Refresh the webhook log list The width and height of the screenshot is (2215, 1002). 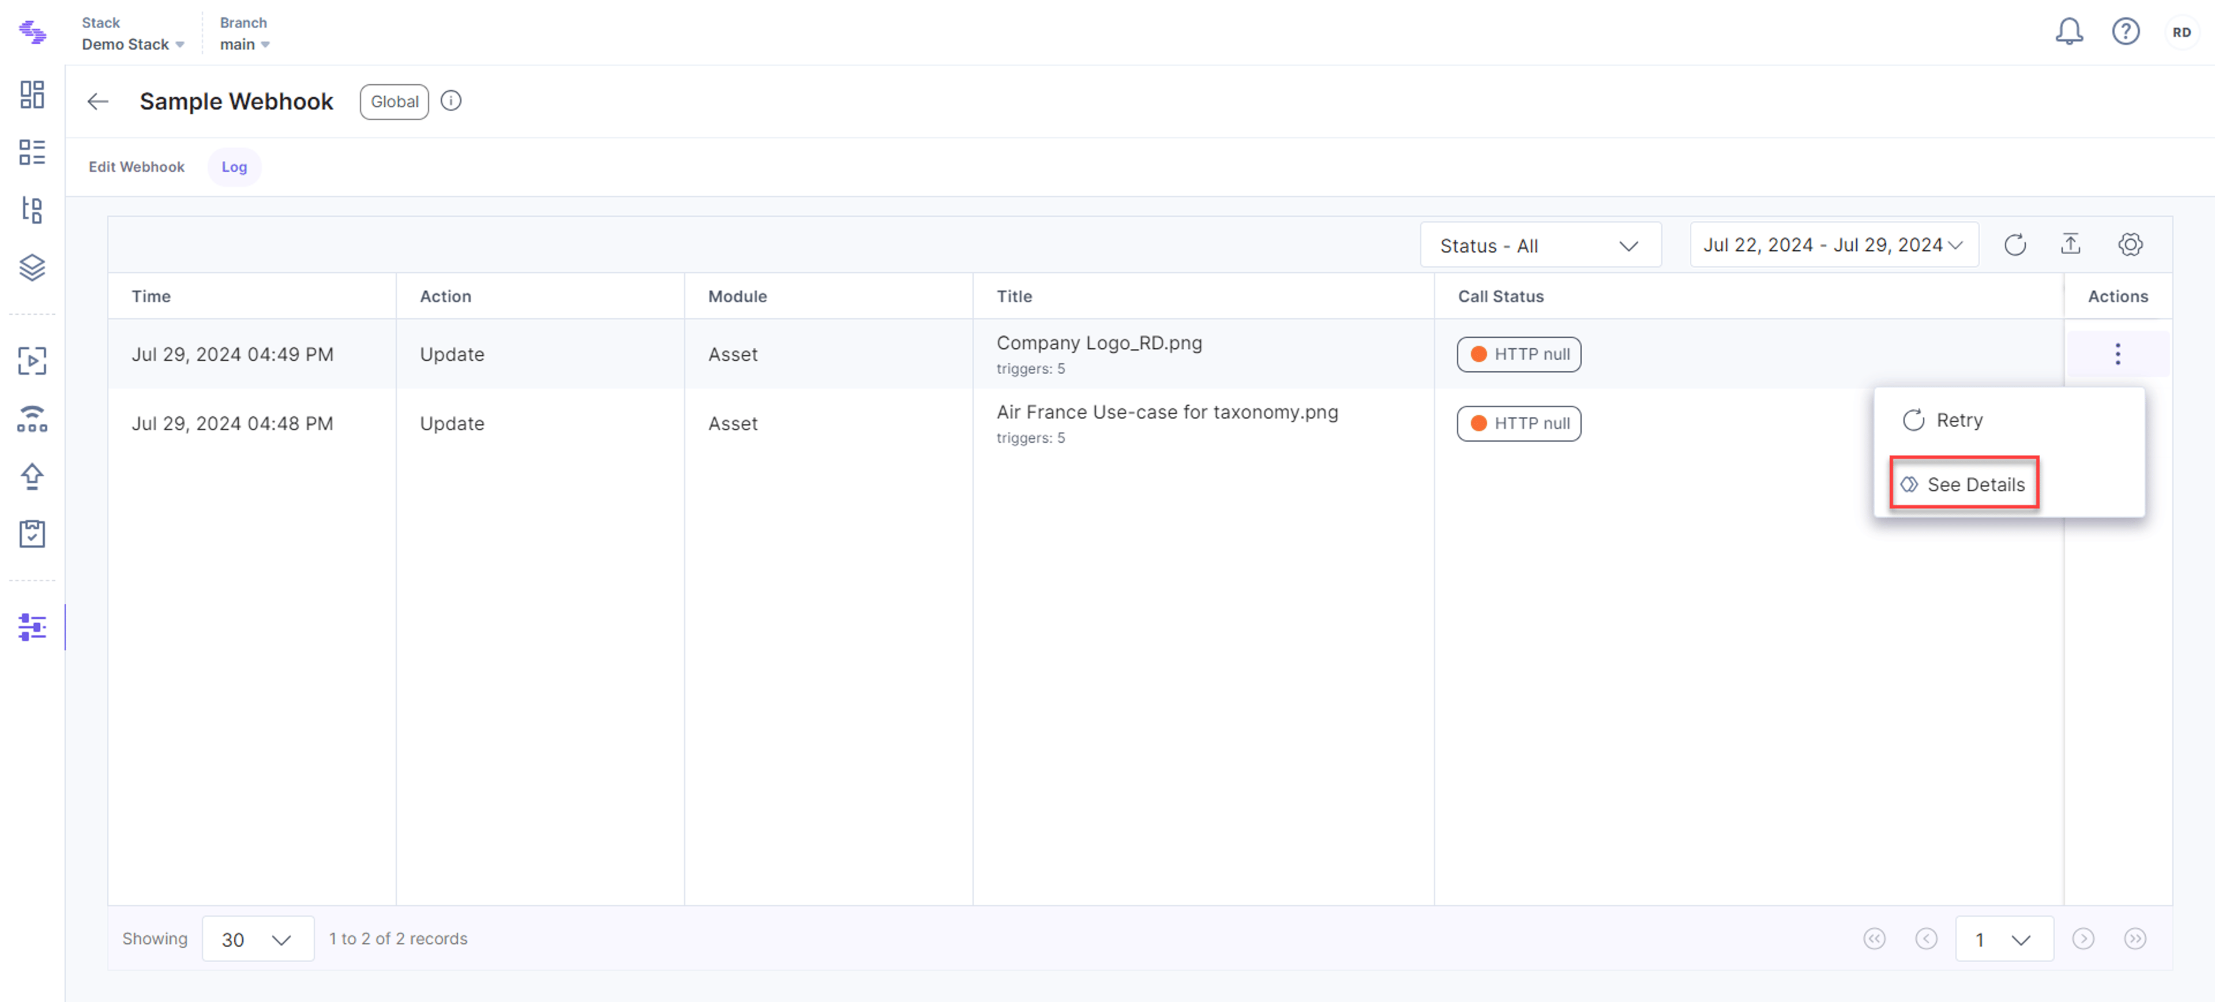point(2015,245)
